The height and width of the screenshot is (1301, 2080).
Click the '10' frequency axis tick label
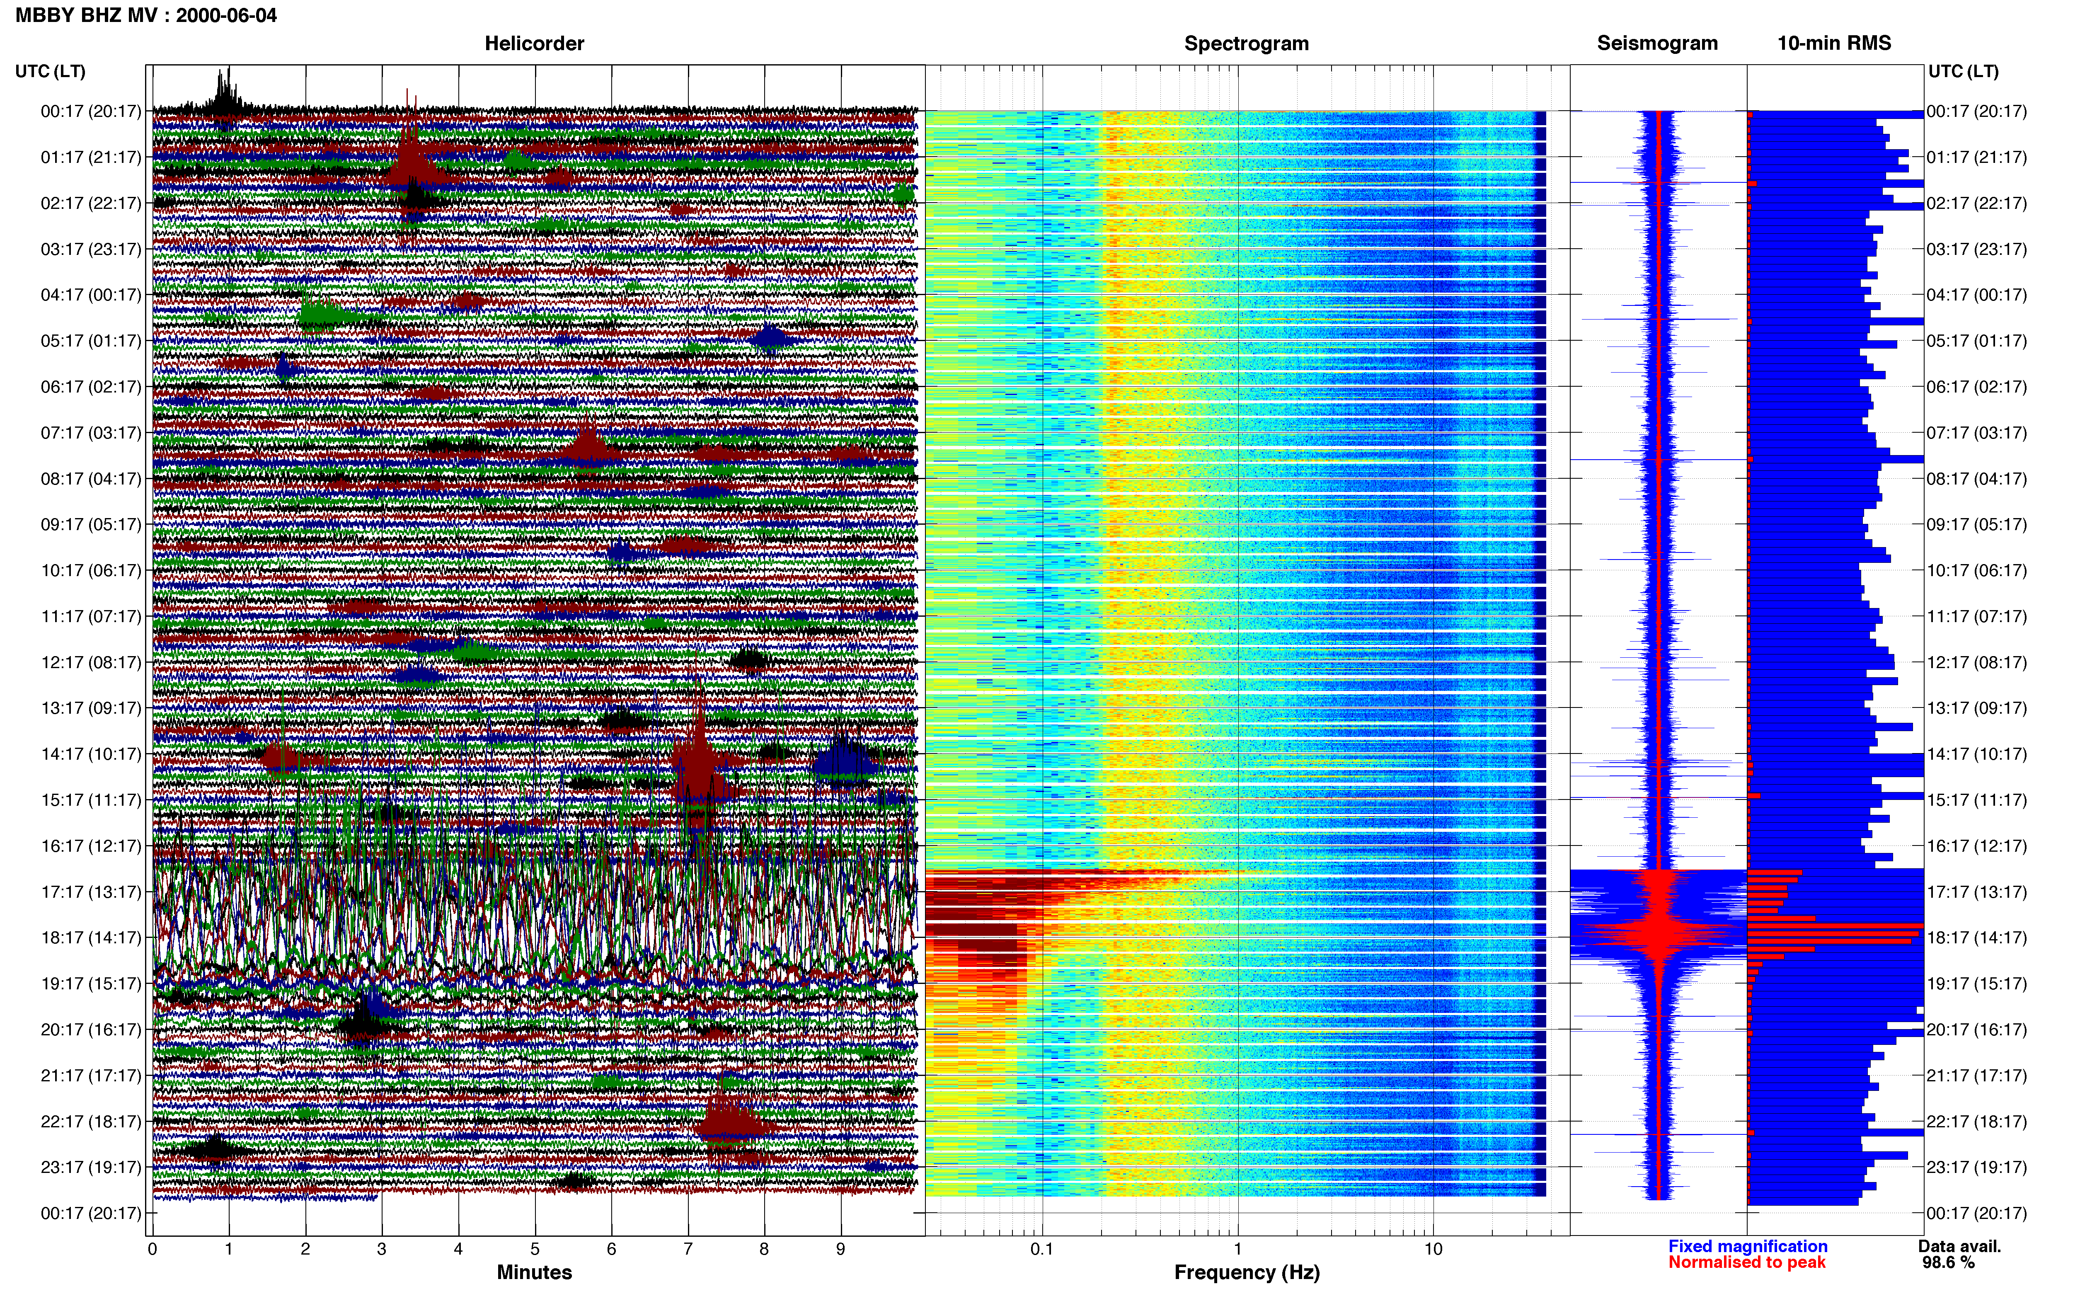[x=1433, y=1248]
